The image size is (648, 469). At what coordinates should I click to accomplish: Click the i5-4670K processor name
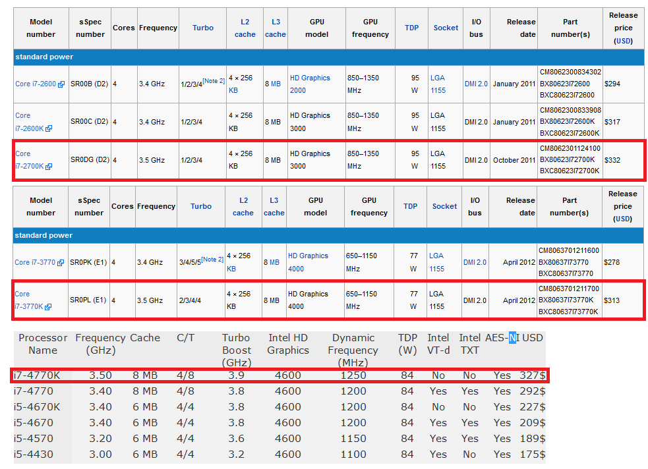tap(37, 407)
